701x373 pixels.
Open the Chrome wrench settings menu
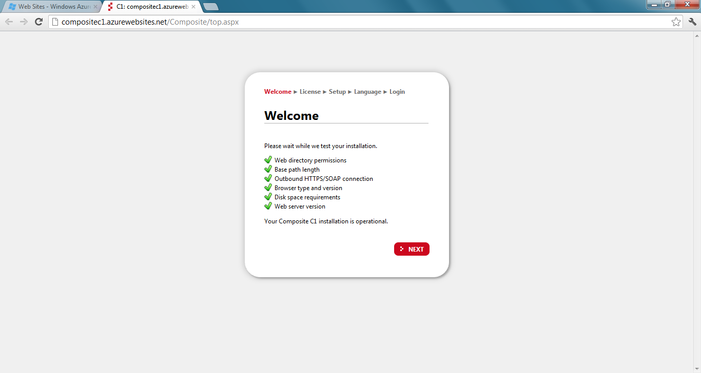(692, 22)
